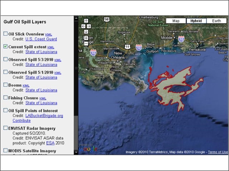Enable the Fishing Closure layer
This screenshot has height=171, width=229.
tap(5, 97)
